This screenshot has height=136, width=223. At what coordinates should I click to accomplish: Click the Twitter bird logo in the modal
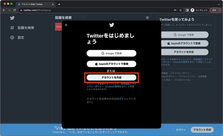click(x=111, y=25)
